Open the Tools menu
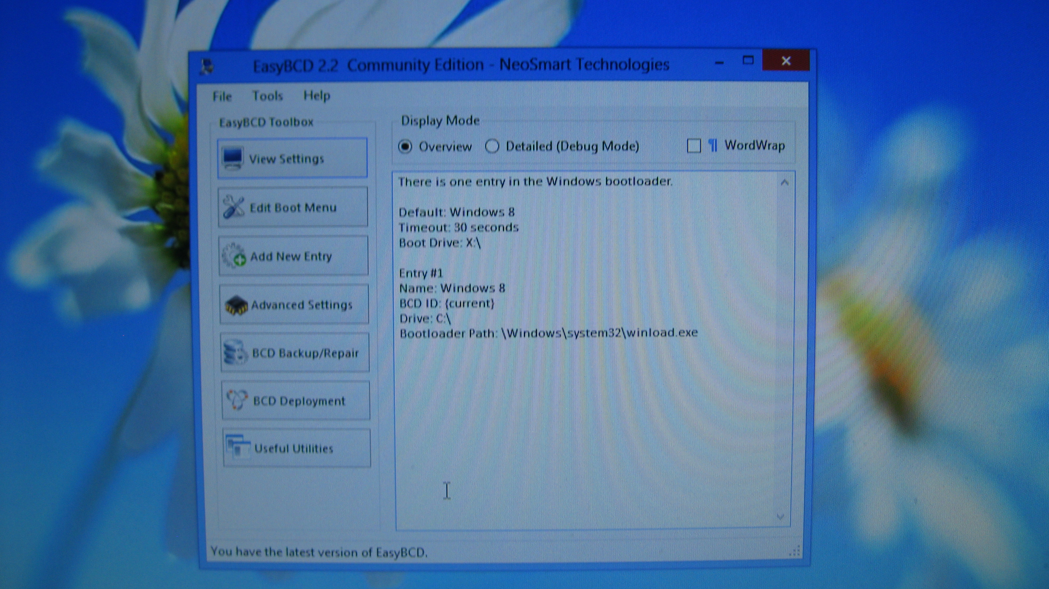The image size is (1049, 589). pyautogui.click(x=267, y=96)
